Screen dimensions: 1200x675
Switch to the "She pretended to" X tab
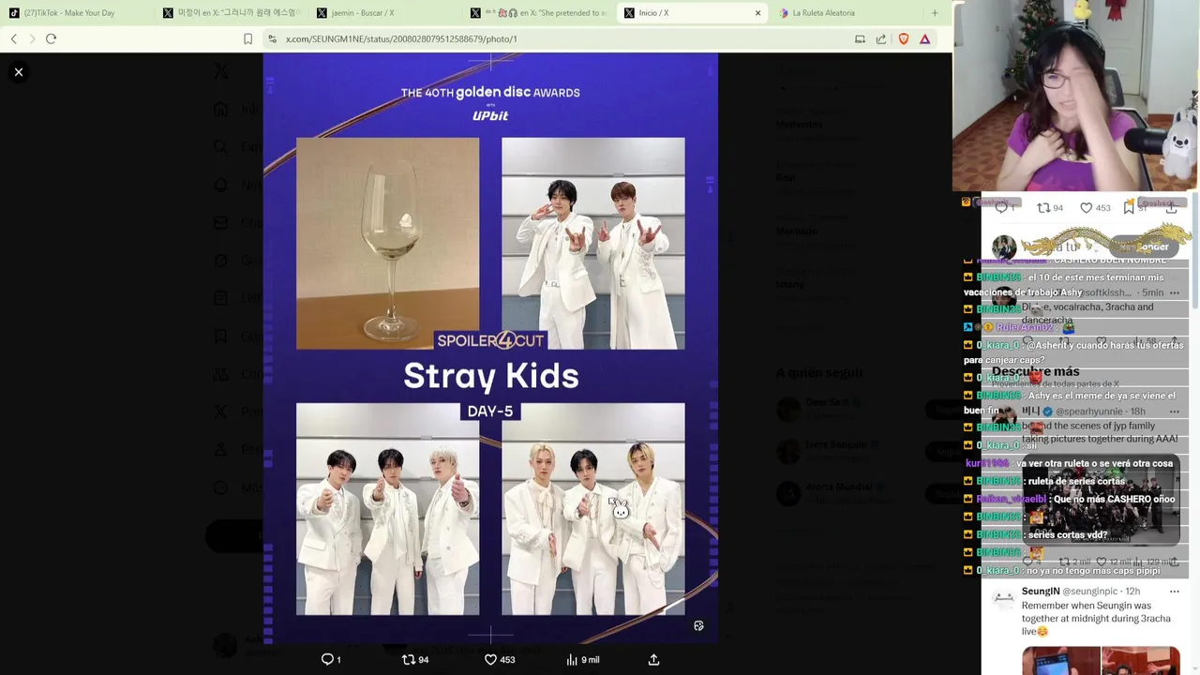click(539, 13)
